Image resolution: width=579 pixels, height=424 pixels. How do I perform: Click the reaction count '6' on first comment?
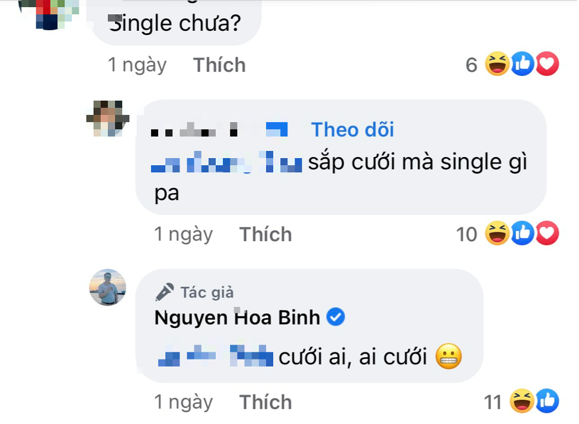(x=472, y=65)
